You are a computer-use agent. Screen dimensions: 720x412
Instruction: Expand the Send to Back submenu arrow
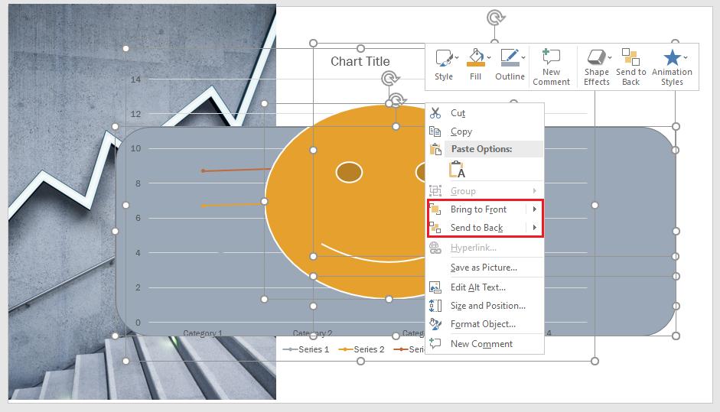coord(535,228)
